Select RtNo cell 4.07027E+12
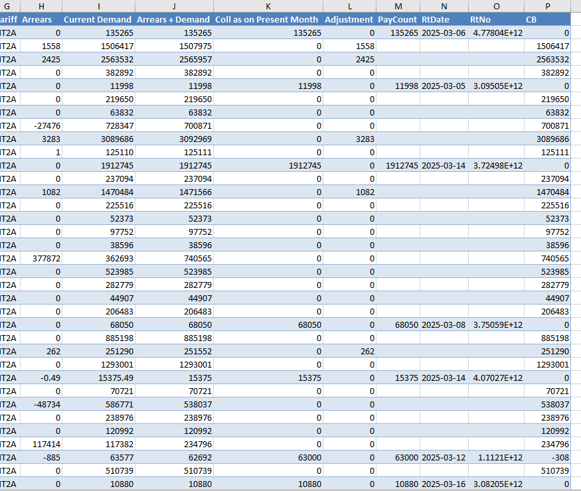 coord(496,378)
